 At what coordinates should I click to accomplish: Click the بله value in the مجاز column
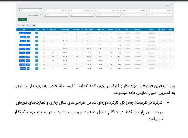tap(44, 68)
